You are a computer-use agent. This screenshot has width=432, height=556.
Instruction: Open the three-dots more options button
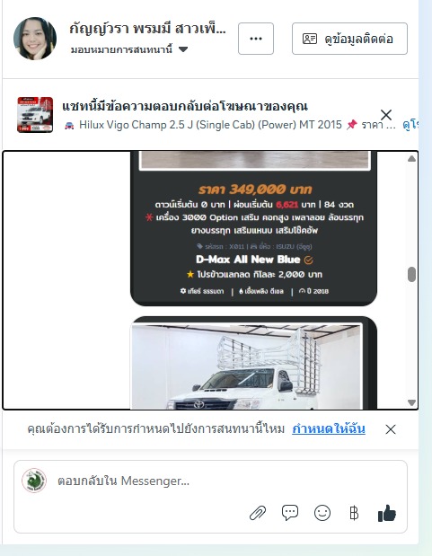tap(256, 39)
